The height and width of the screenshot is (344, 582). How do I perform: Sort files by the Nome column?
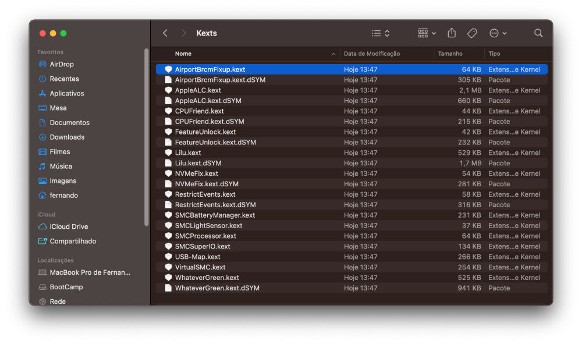[183, 54]
